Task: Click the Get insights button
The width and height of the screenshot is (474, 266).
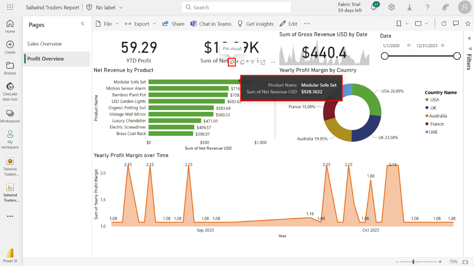Action: pyautogui.click(x=255, y=24)
